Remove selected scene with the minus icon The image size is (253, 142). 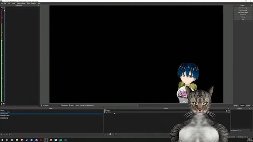[x=4, y=134]
